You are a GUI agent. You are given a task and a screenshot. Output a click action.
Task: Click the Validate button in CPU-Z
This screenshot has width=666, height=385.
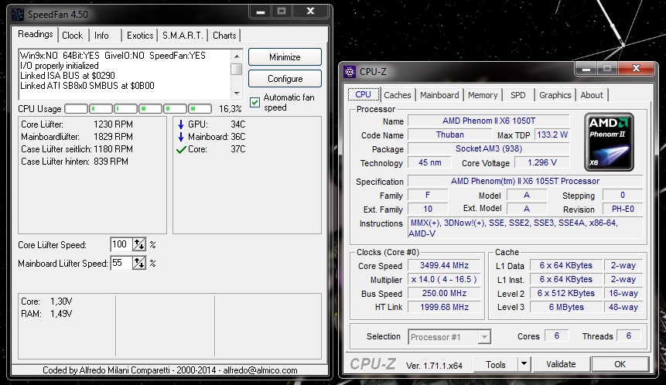[x=561, y=364]
